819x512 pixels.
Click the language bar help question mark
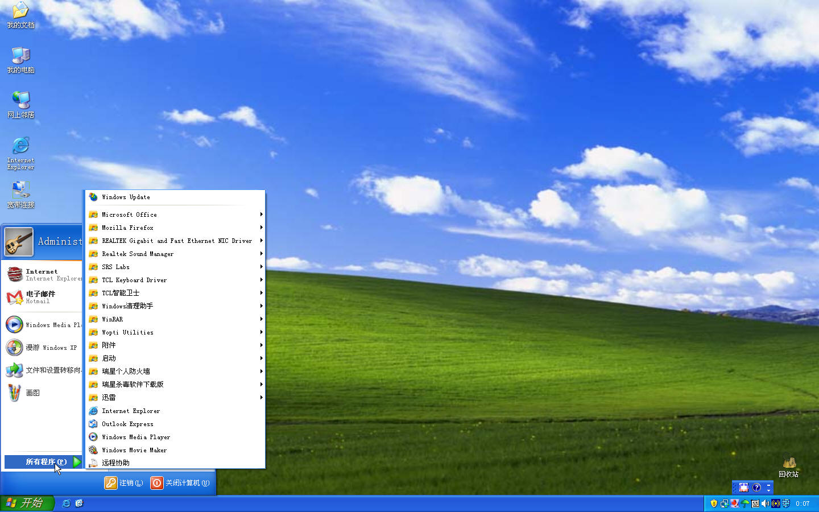(756, 488)
